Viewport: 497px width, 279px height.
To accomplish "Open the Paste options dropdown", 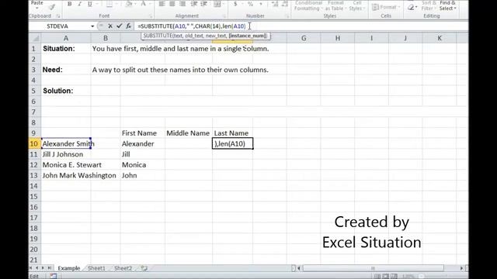I will 36,8.
